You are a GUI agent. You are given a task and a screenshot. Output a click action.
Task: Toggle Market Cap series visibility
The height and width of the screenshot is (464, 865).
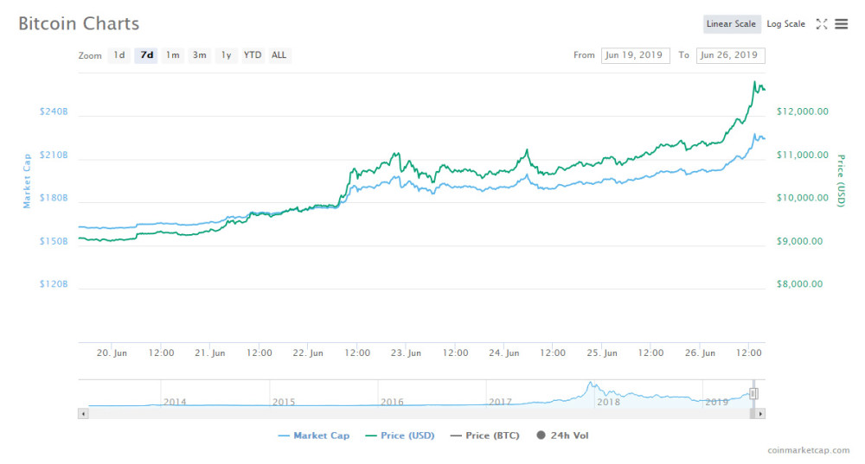click(x=314, y=435)
